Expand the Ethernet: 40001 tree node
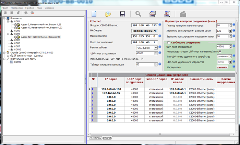This screenshot has width=240, height=145. pos(8,56)
